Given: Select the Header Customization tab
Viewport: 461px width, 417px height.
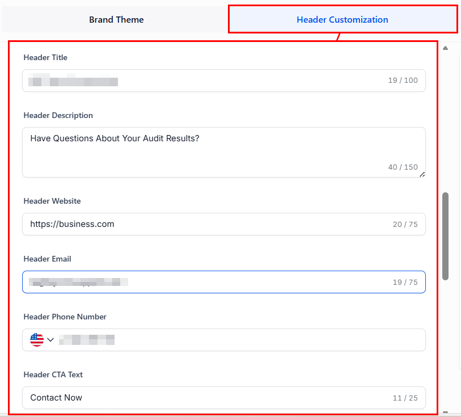Looking at the screenshot, I should [x=342, y=19].
